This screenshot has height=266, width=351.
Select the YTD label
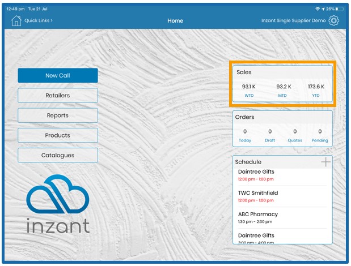[x=316, y=96]
